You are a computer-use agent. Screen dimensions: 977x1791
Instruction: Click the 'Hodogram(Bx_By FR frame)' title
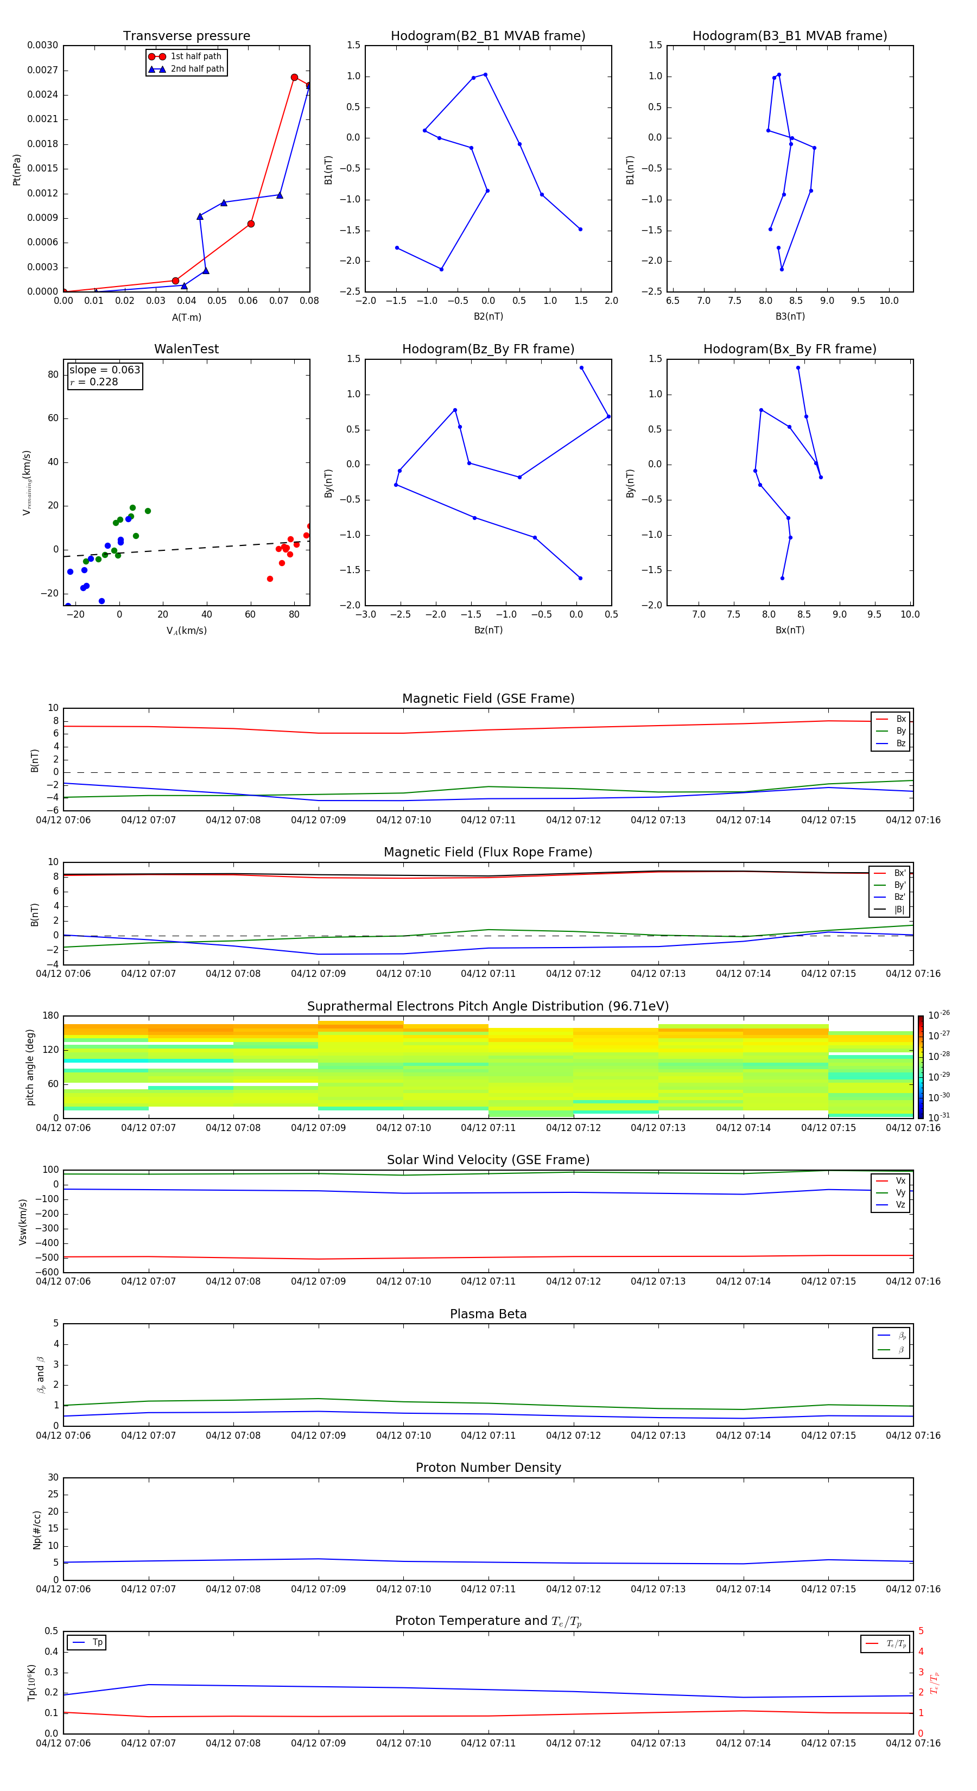pos(790,349)
